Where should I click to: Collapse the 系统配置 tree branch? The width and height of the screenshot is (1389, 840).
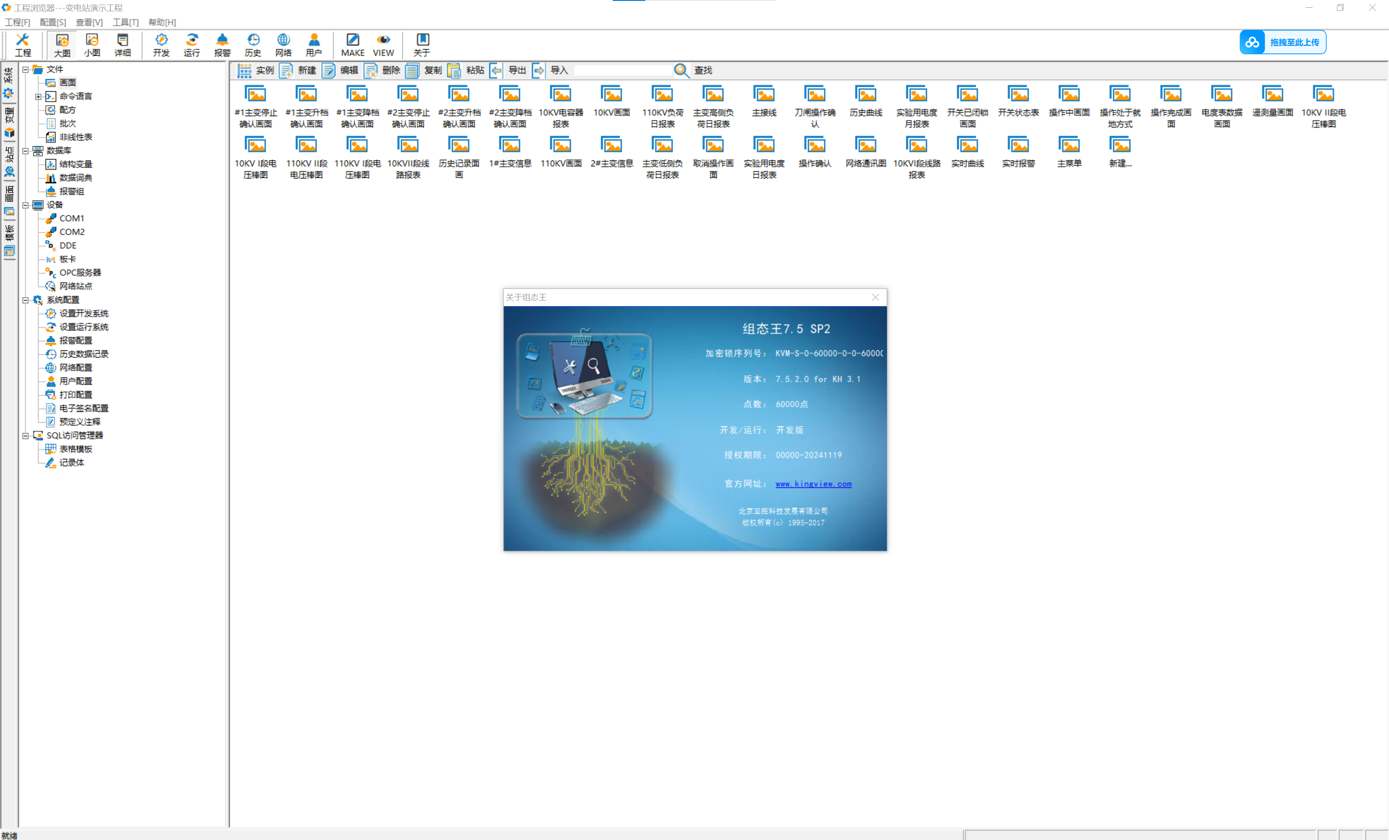tap(25, 300)
